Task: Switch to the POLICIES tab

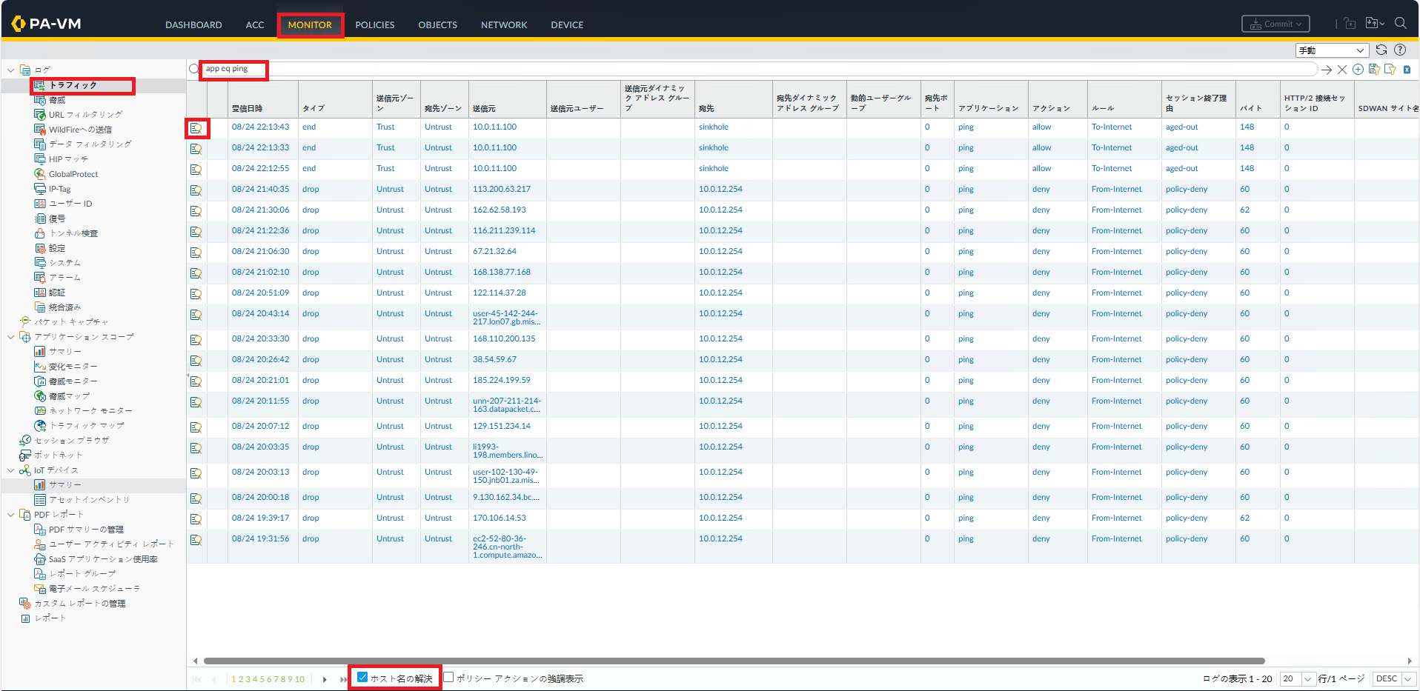Action: (374, 25)
